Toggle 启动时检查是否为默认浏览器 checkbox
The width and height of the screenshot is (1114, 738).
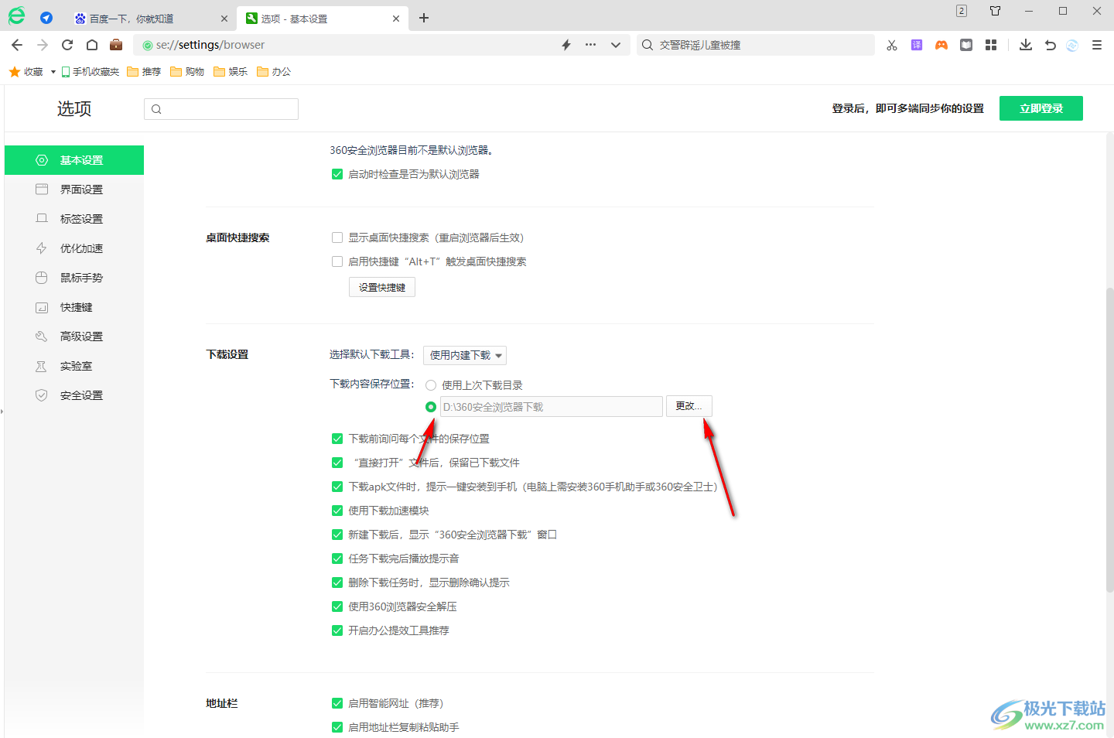tap(337, 174)
